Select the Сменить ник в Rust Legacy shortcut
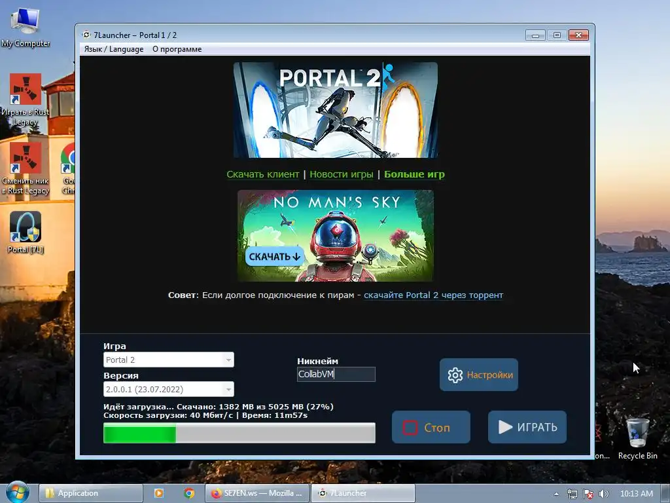This screenshot has width=670, height=503. click(26, 168)
